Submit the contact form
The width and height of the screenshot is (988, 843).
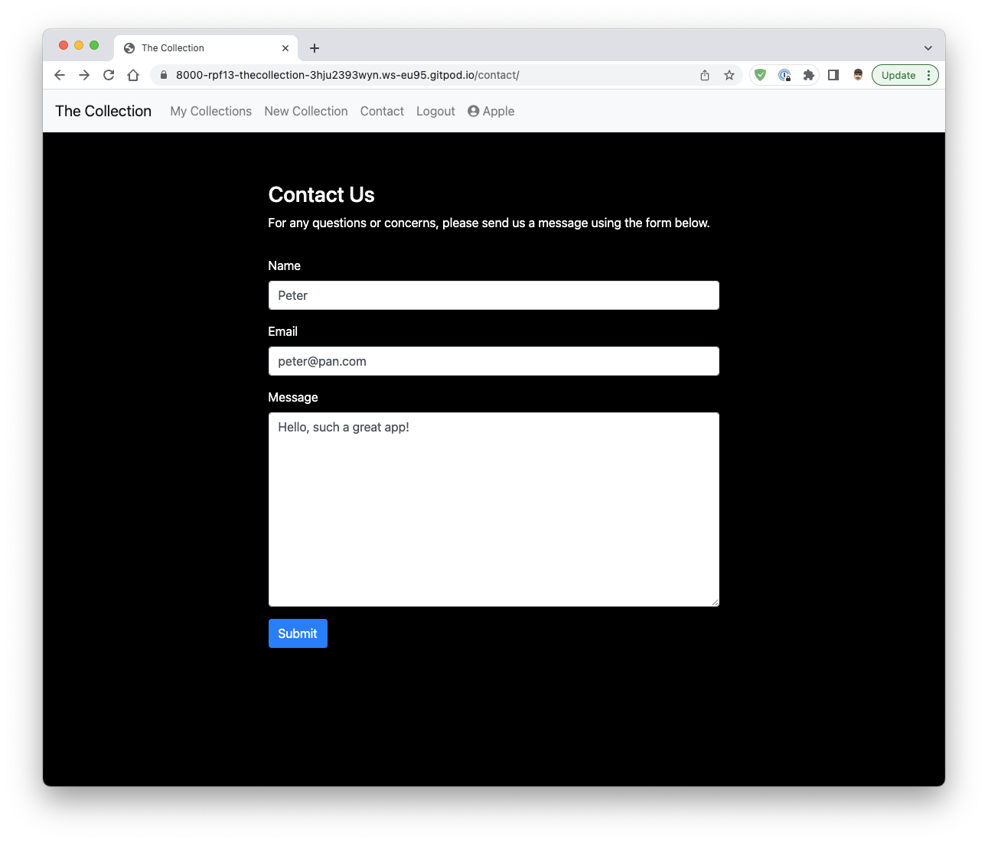click(x=298, y=633)
